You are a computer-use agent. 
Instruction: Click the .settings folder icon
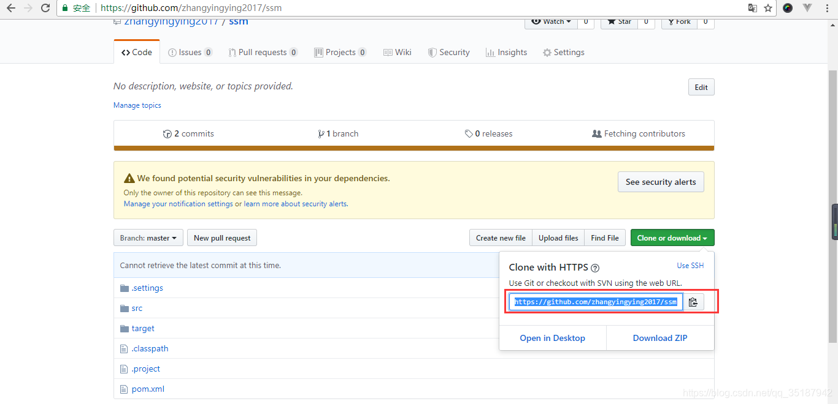tap(125, 288)
